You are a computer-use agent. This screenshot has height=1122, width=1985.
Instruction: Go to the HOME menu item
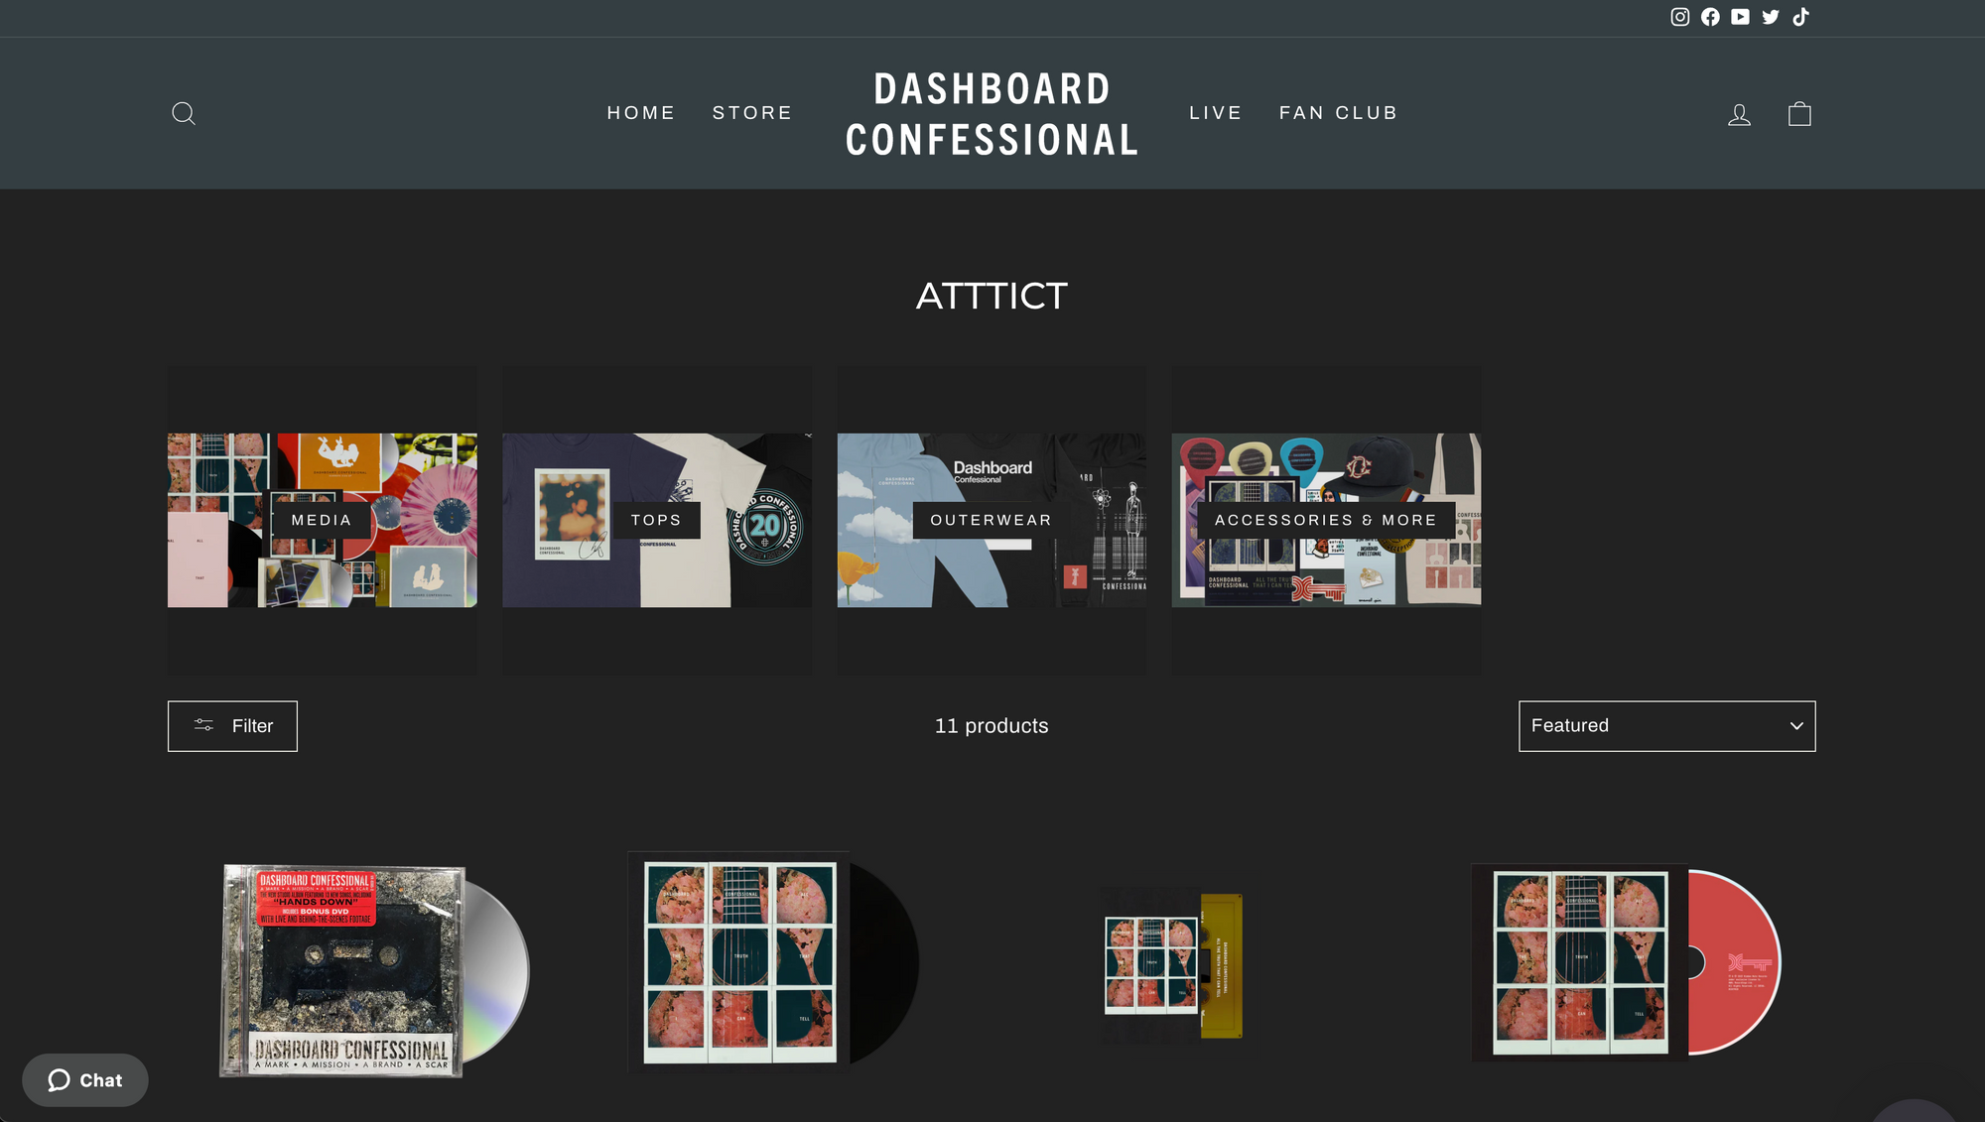[641, 113]
